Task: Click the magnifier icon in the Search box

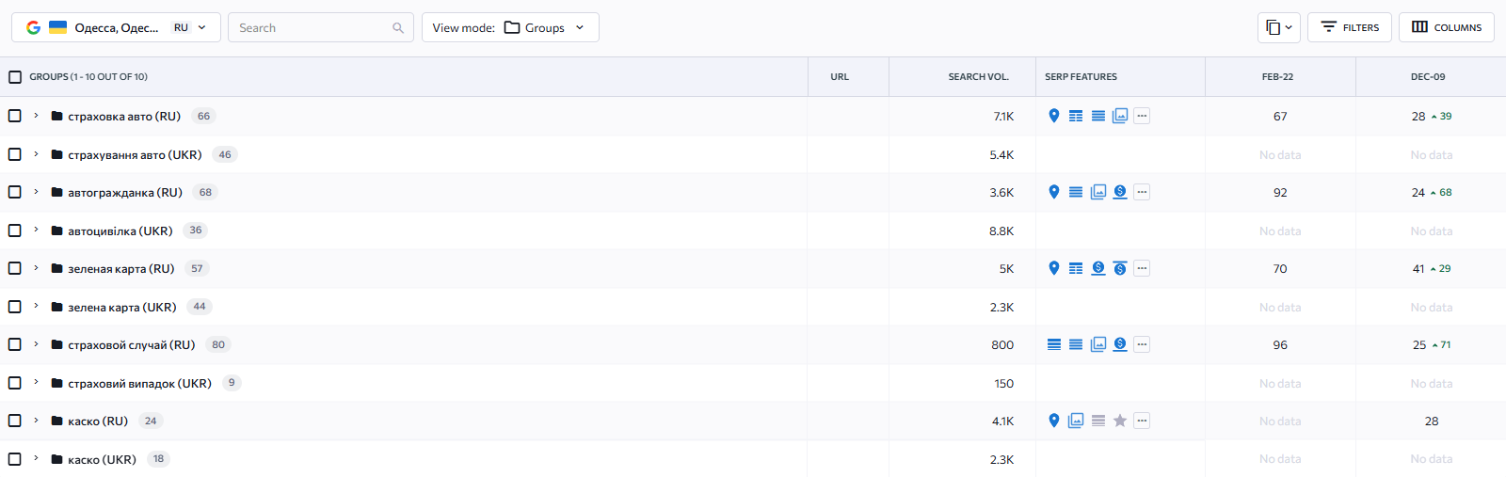Action: [398, 28]
